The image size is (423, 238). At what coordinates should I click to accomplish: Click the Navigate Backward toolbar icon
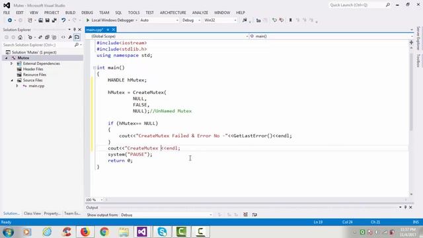point(10,20)
